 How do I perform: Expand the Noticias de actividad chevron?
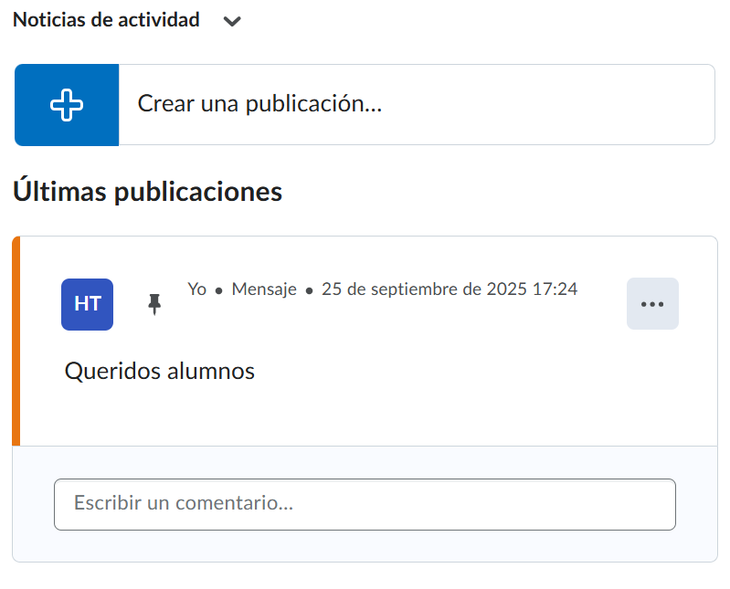click(x=232, y=21)
